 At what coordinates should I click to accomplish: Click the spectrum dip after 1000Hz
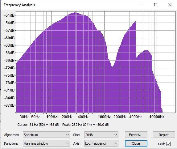click(x=113, y=66)
